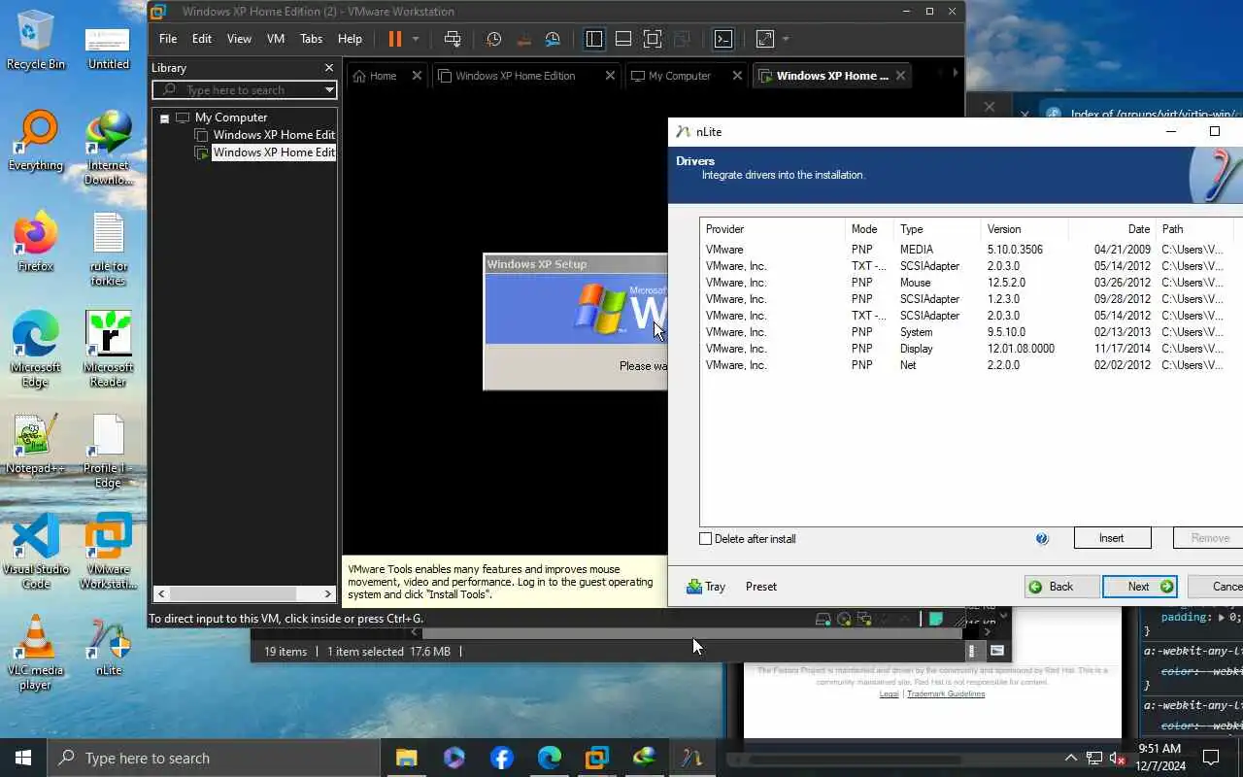
Task: Open the Preset option in nLite
Action: (x=761, y=587)
